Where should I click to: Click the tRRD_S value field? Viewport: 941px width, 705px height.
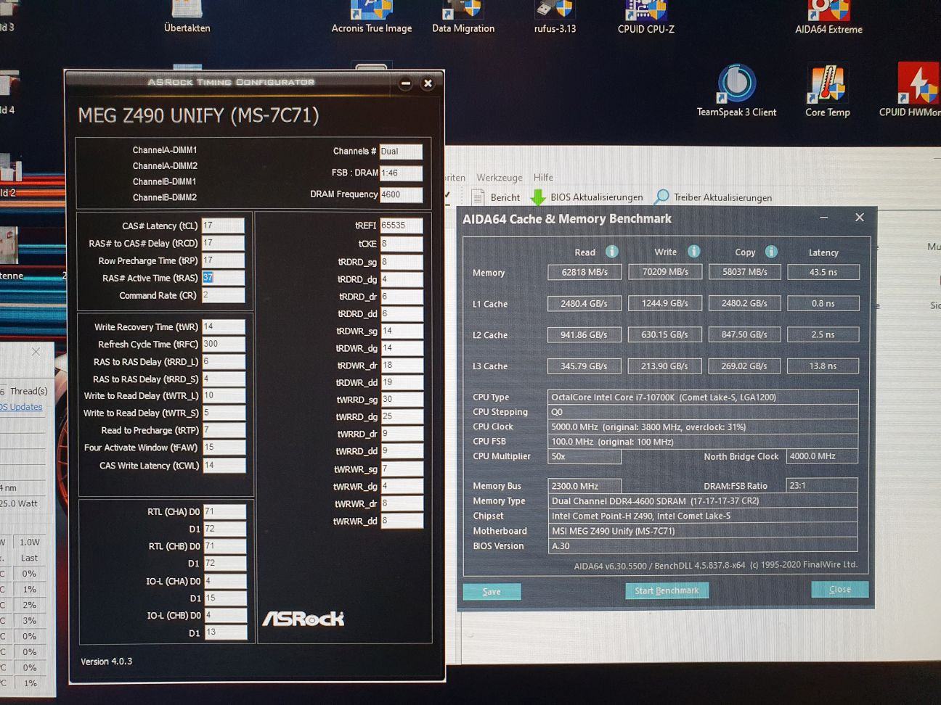coord(224,379)
